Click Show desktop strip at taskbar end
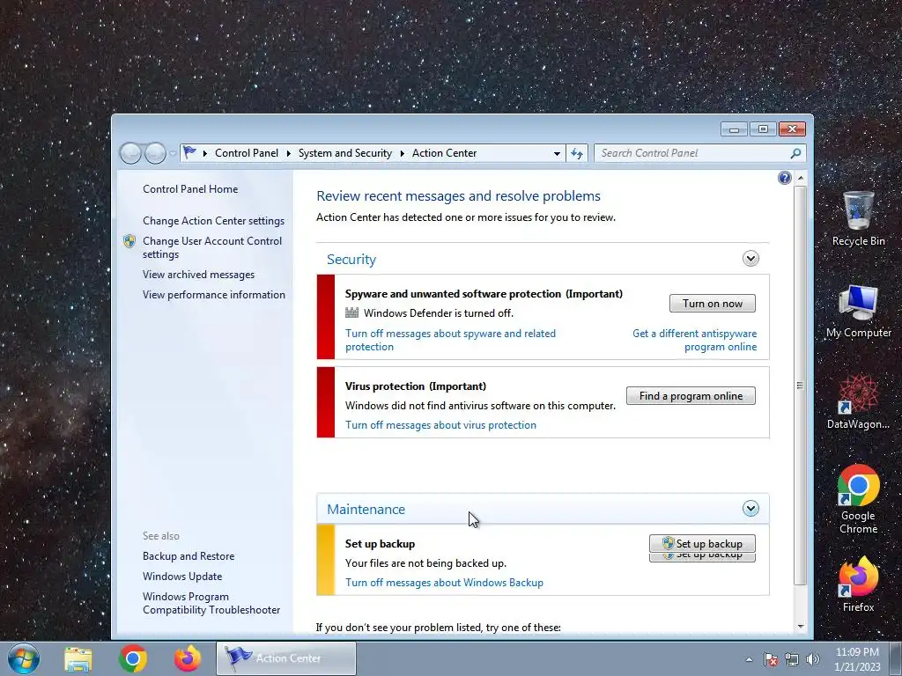This screenshot has height=676, width=902. click(897, 658)
